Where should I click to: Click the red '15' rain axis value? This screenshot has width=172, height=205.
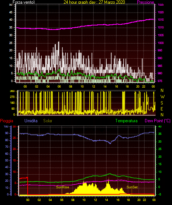coord(14,160)
